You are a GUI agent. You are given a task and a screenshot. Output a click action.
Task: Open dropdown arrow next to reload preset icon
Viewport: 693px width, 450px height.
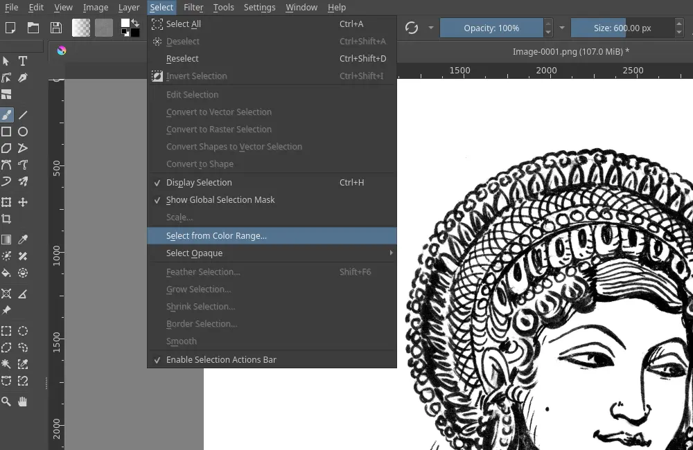pyautogui.click(x=430, y=28)
